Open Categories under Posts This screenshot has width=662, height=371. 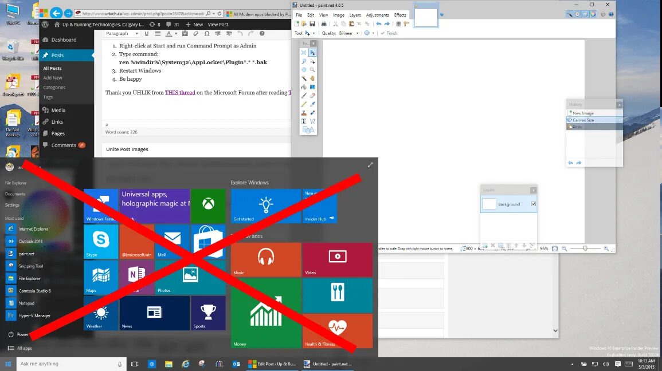click(x=54, y=87)
